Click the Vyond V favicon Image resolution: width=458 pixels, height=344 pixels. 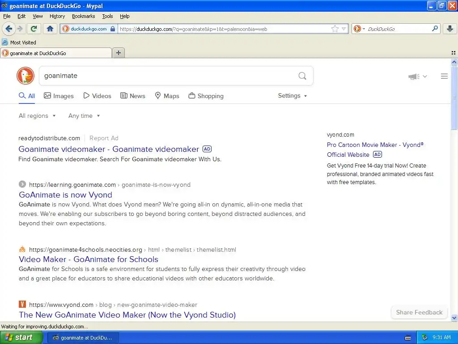22,304
